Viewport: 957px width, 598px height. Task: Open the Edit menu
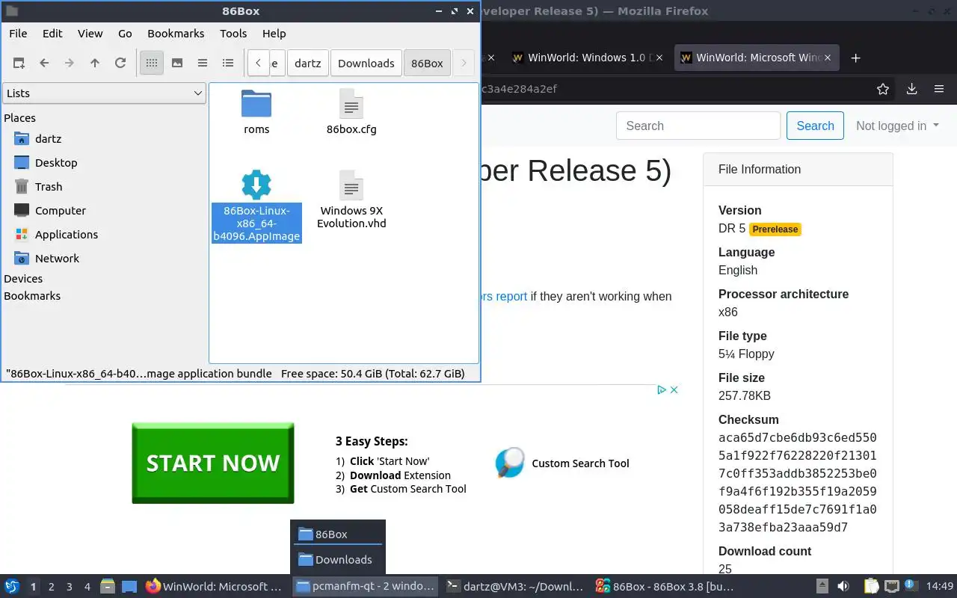pos(52,34)
